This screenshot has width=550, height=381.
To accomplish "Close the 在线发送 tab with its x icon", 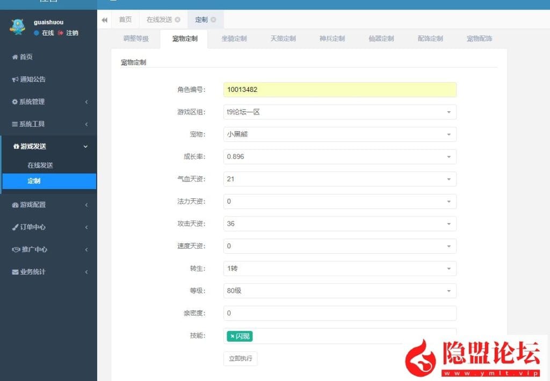I will pyautogui.click(x=177, y=20).
